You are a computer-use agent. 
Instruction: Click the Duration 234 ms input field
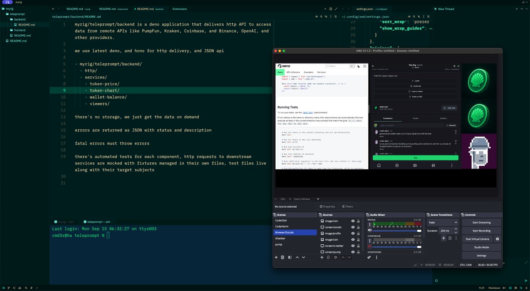click(x=446, y=231)
